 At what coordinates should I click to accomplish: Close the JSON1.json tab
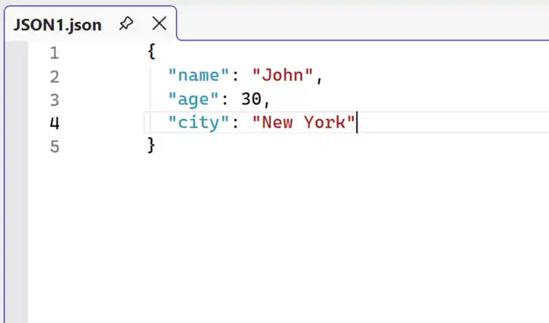159,24
